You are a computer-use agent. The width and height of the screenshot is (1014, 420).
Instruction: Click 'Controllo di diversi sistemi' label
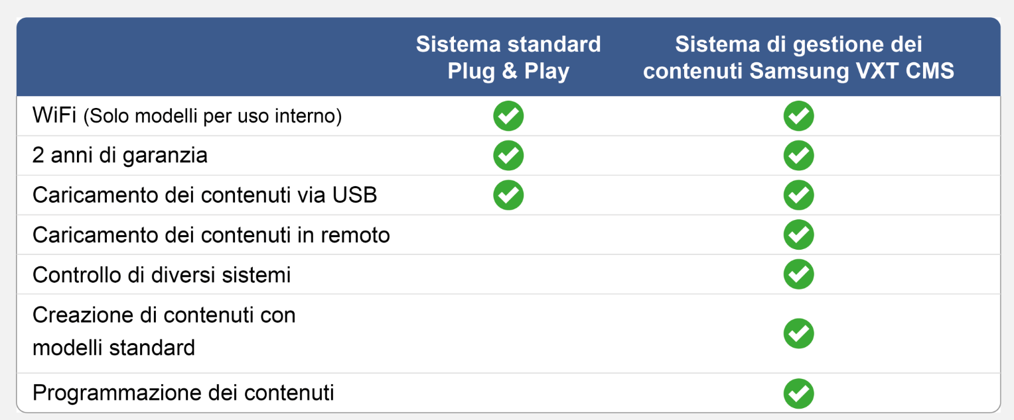(x=162, y=275)
